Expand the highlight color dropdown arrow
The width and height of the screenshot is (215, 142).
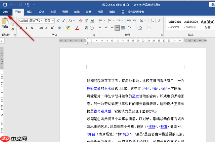(x=72, y=28)
